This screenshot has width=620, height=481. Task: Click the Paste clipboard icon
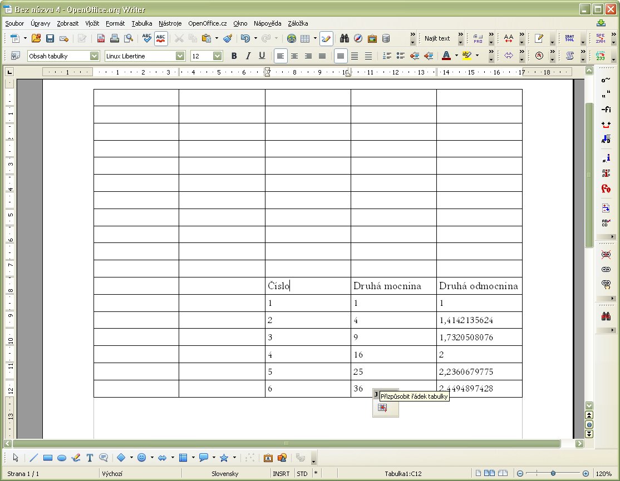tap(206, 38)
